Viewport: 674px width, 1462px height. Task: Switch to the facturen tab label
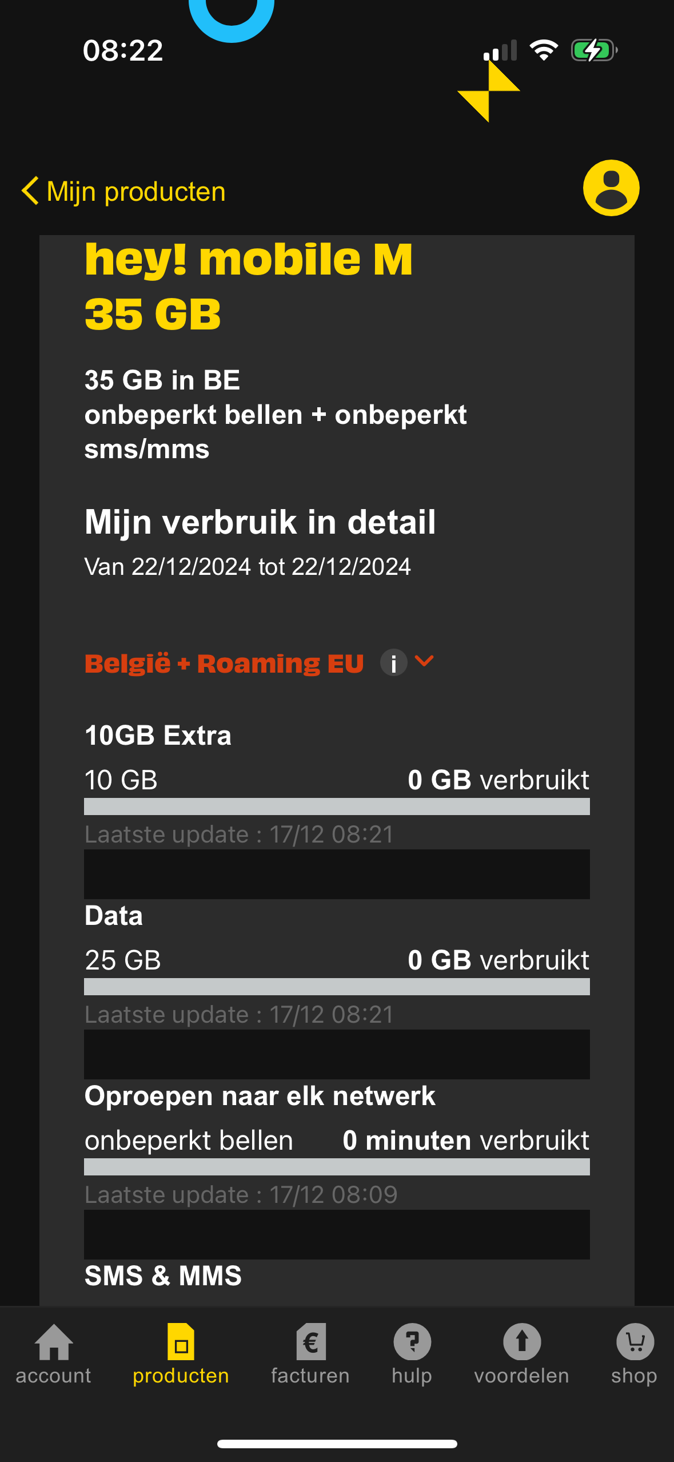[310, 1376]
